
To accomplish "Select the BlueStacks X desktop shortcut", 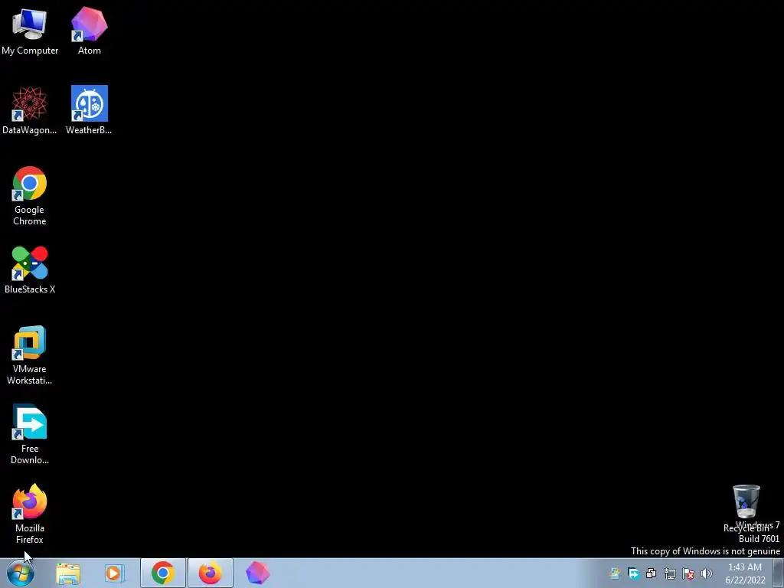I will [x=30, y=269].
